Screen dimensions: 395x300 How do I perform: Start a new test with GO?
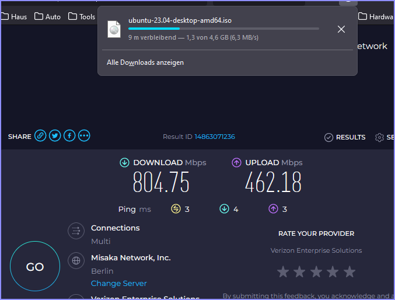pyautogui.click(x=35, y=266)
